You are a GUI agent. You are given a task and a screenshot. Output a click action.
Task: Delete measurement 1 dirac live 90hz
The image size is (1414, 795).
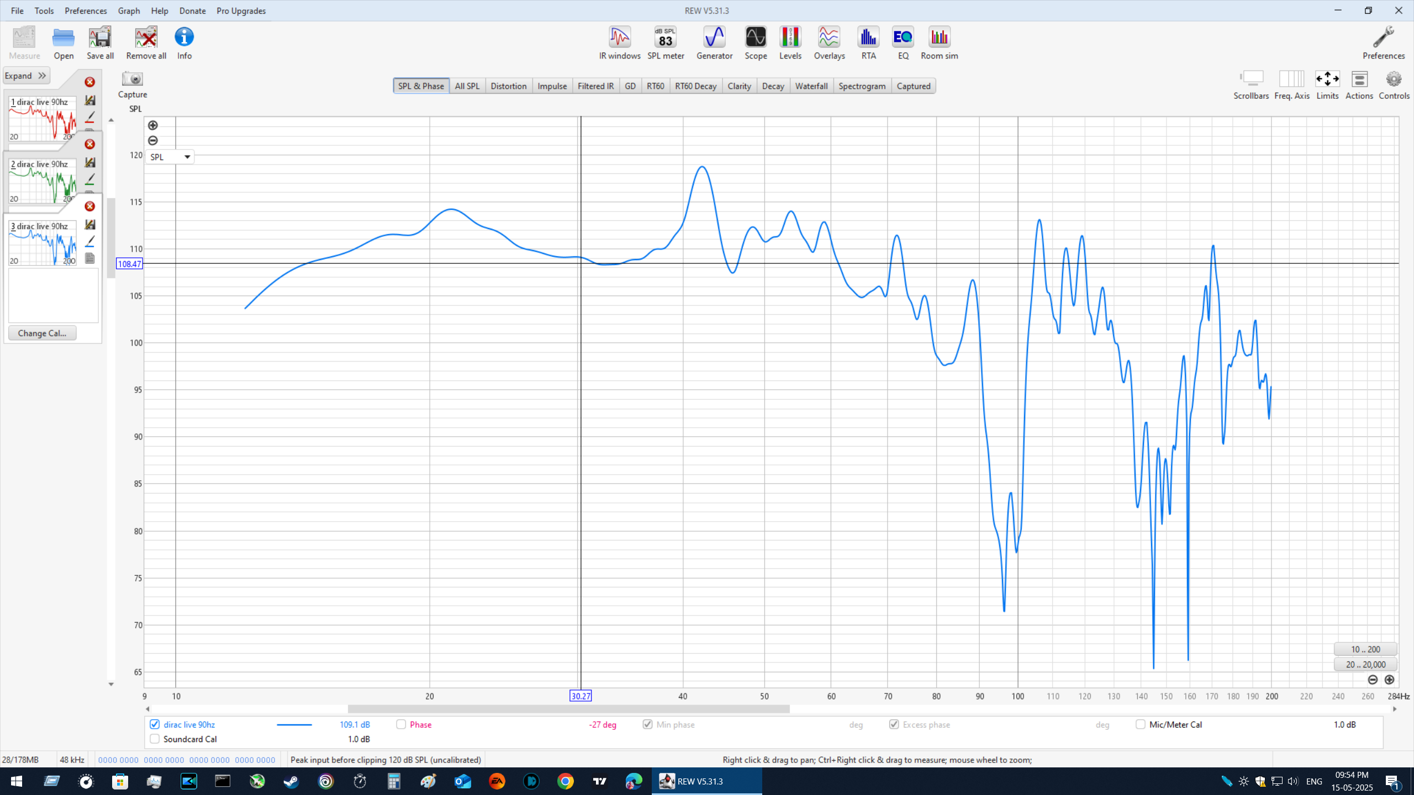click(89, 82)
